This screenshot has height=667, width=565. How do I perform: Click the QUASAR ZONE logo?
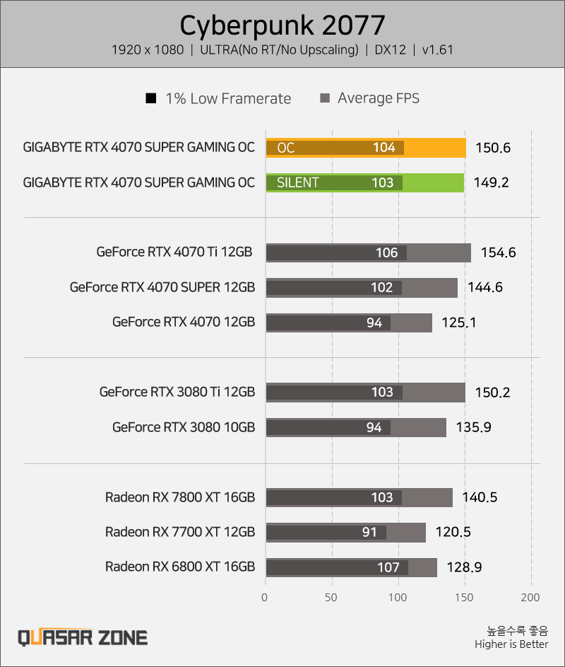click(83, 637)
